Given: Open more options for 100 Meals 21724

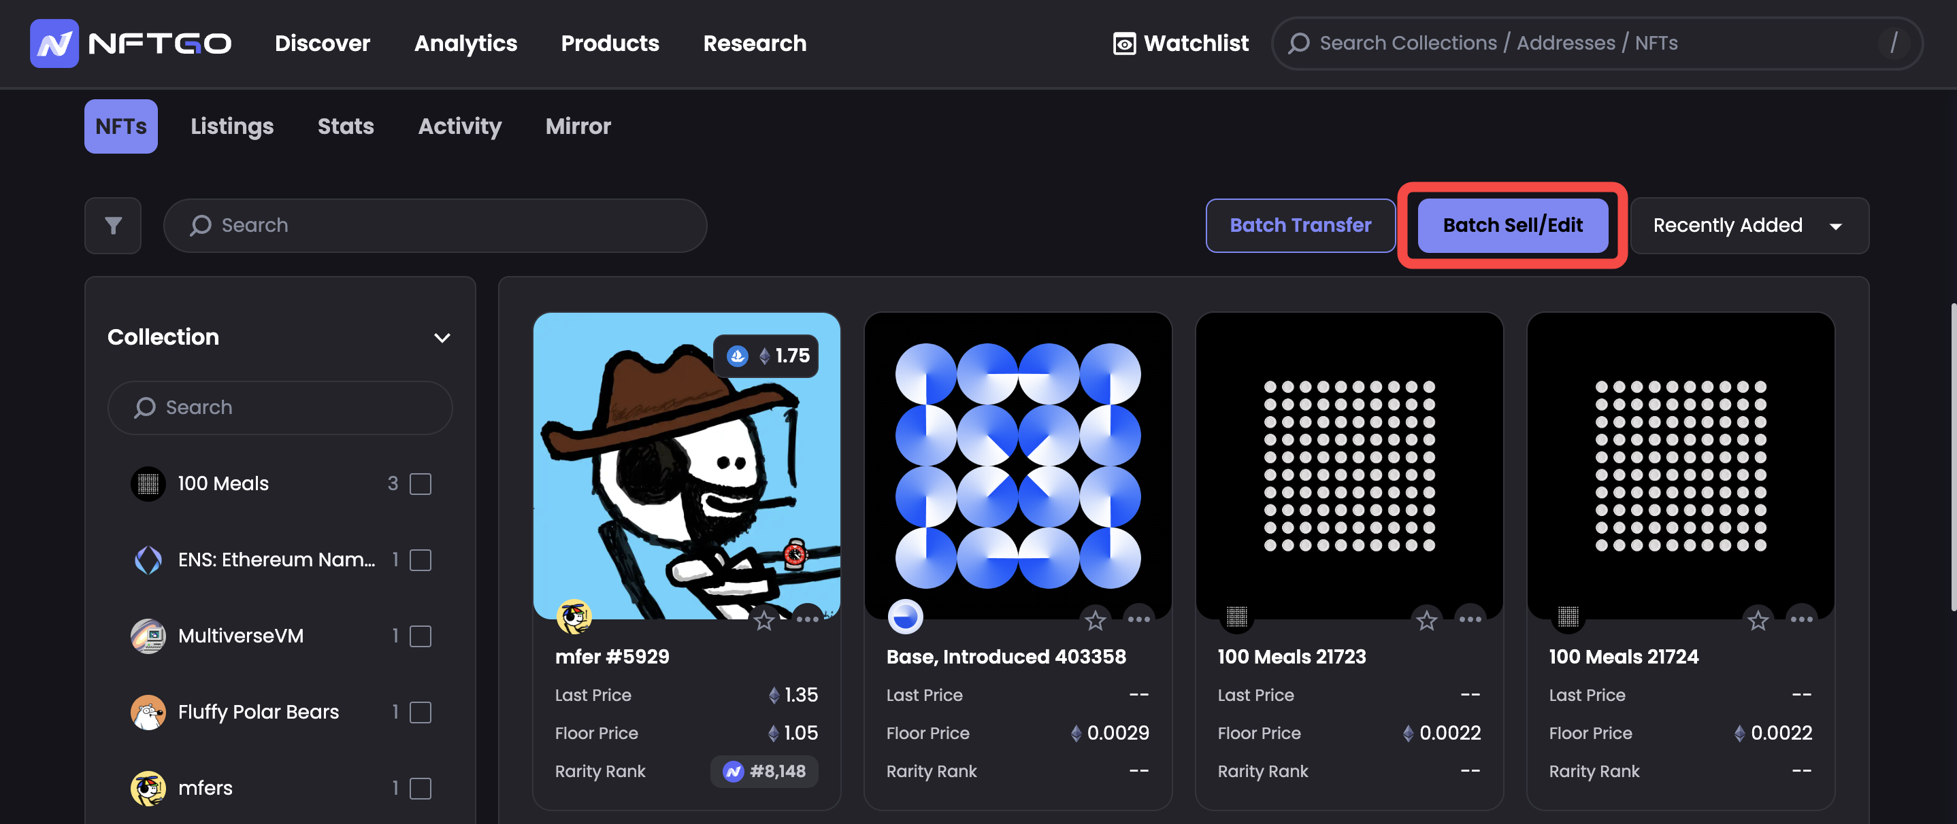Looking at the screenshot, I should 1800,619.
